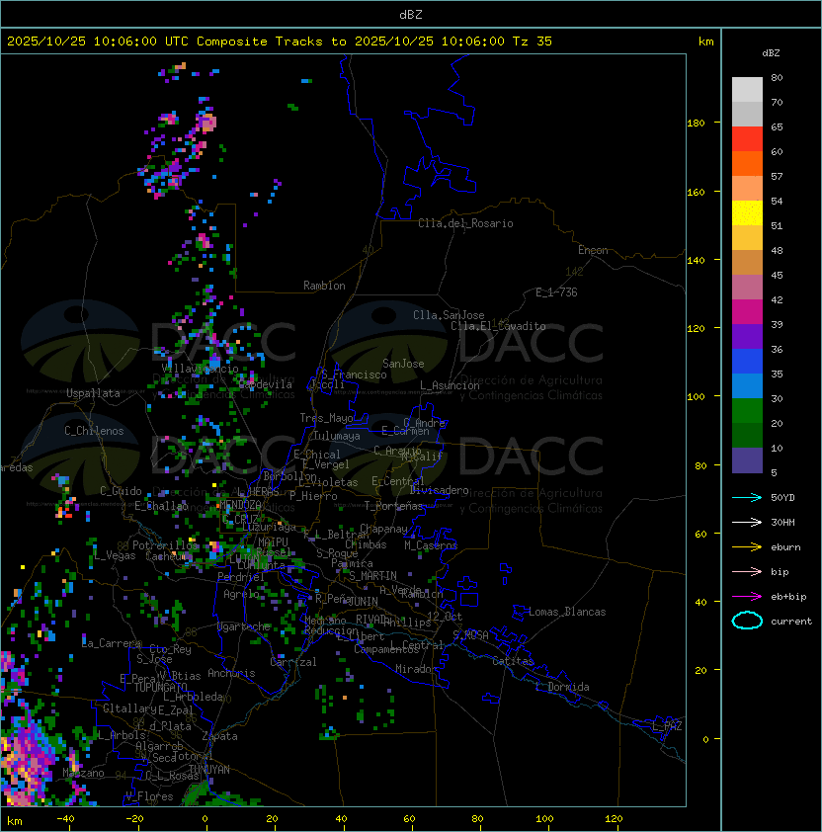The image size is (822, 832).
Task: Click the Uspallata label on the map
Action: coord(93,393)
